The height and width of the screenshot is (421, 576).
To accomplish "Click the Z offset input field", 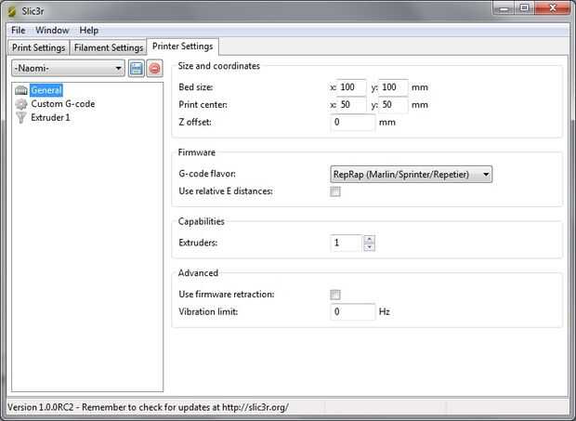I will point(353,123).
